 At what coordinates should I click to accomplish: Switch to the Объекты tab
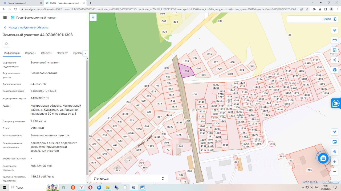pyautogui.click(x=46, y=53)
